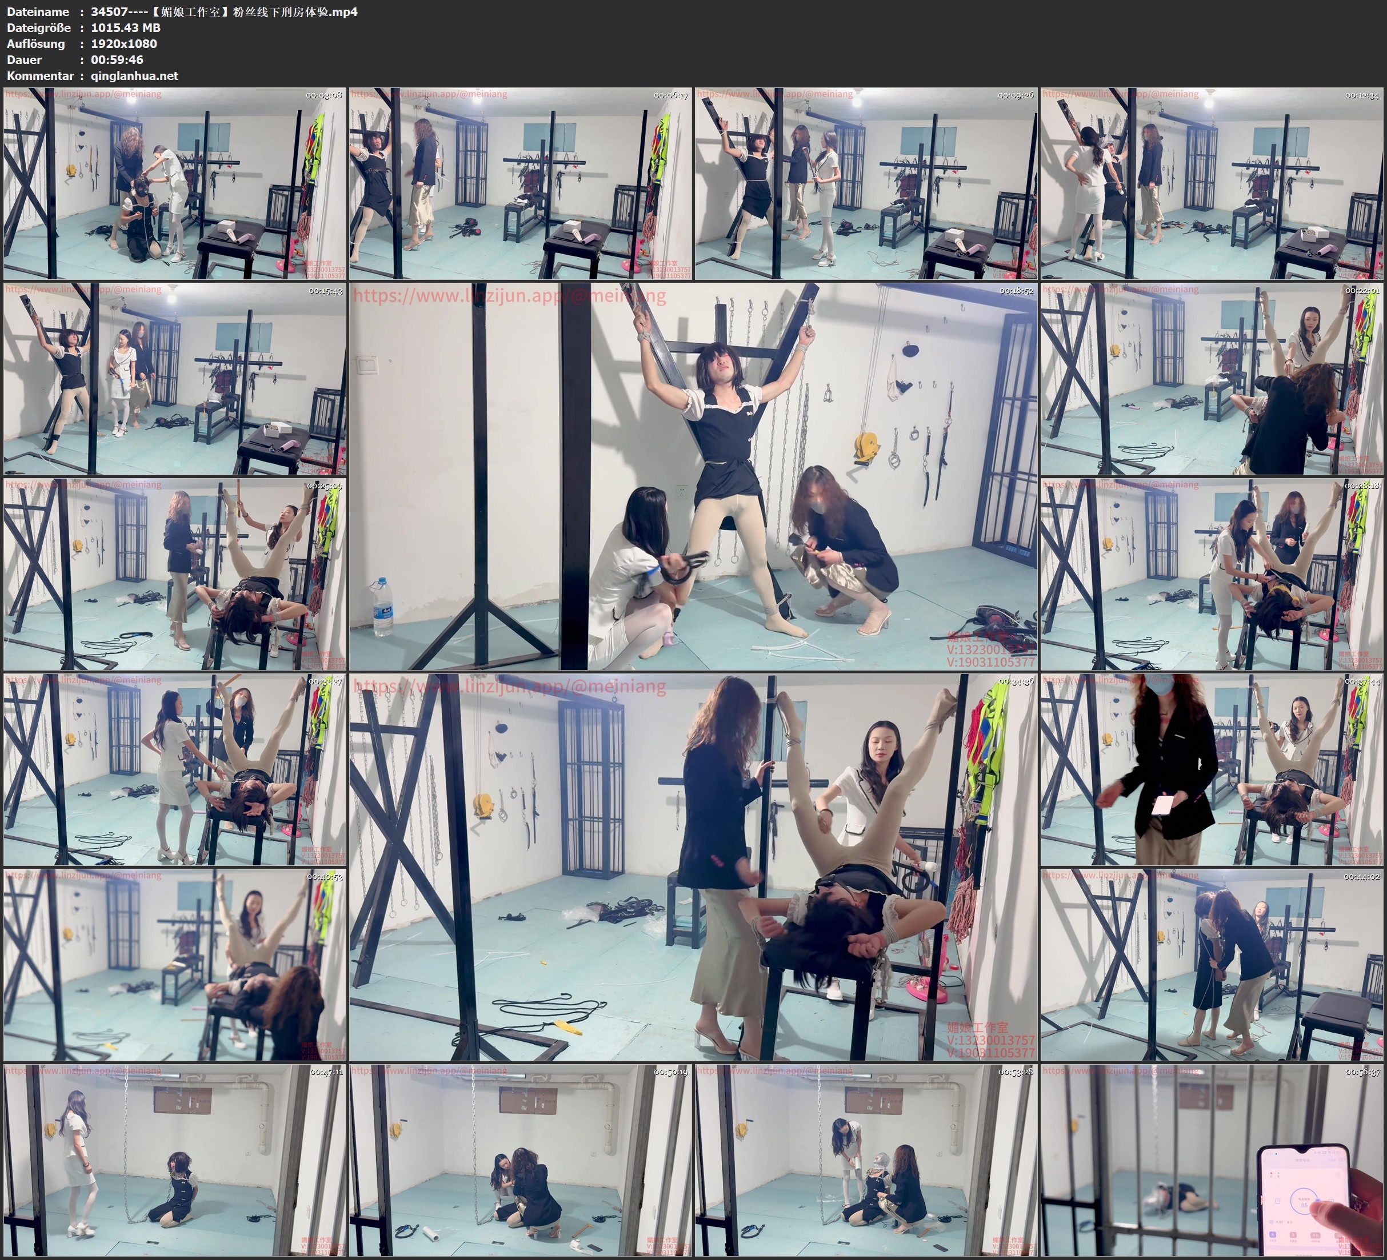
Task: Click the large frame timestamped 00:34:36
Action: [693, 867]
